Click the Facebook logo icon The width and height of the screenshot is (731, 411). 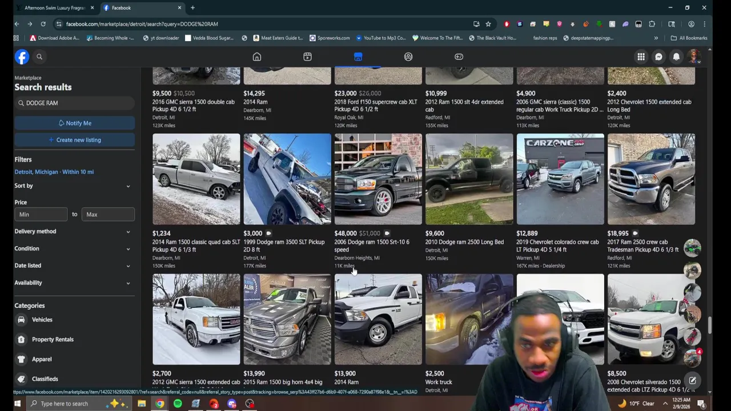22,57
